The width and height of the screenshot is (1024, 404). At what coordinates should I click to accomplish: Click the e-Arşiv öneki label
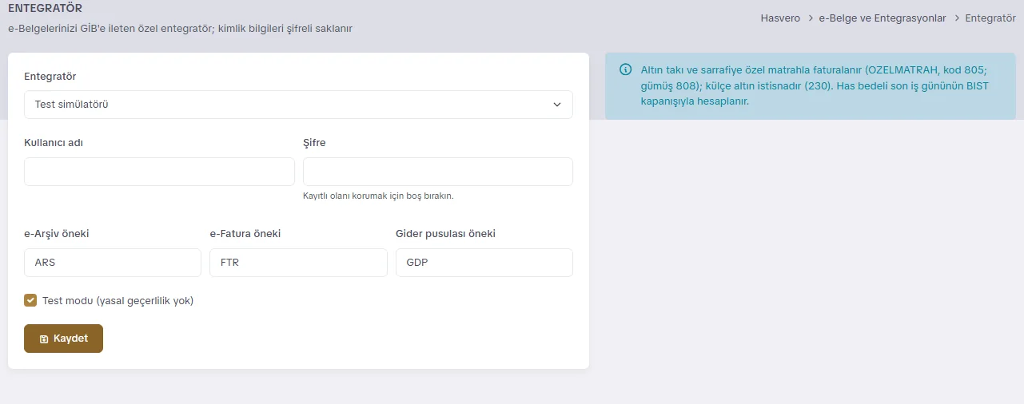[x=57, y=234]
